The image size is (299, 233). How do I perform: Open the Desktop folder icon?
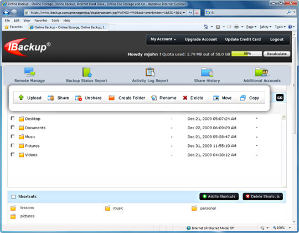coord(21,119)
